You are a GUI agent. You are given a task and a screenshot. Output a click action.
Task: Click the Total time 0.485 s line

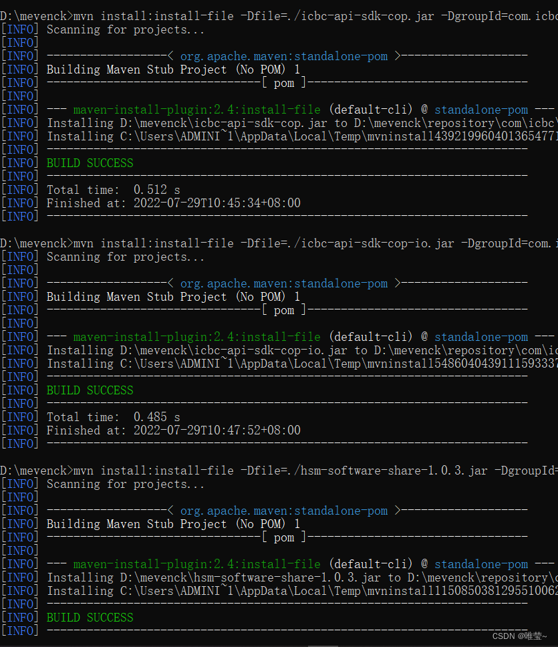pos(114,416)
